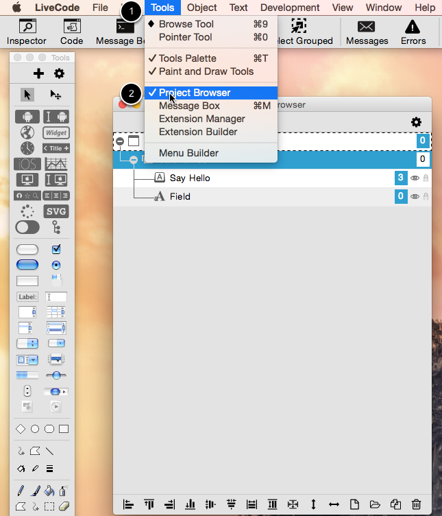The width and height of the screenshot is (442, 516).
Task: Add the radio button control from palette
Action: coord(56,265)
